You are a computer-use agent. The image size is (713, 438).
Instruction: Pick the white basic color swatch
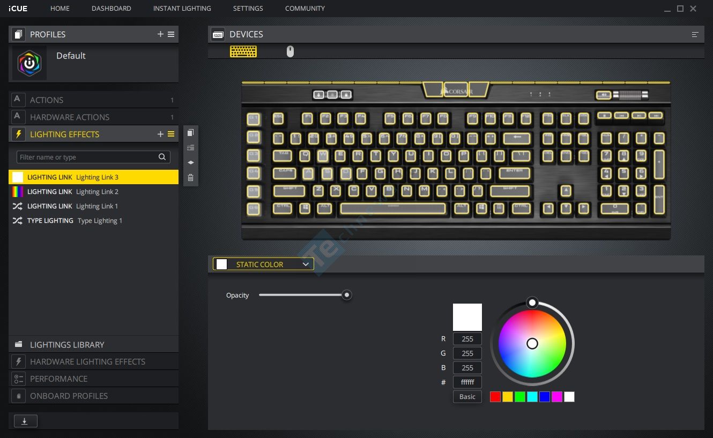click(x=569, y=397)
